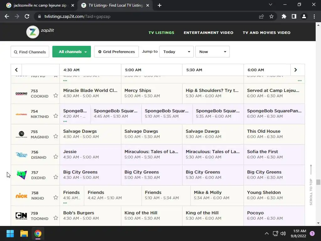The height and width of the screenshot is (241, 321).
Task: Open the volume control in the system tray
Action: coord(283,233)
